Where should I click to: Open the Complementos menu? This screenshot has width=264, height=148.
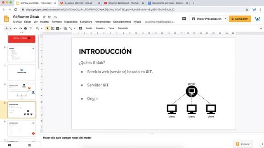[122, 22]
